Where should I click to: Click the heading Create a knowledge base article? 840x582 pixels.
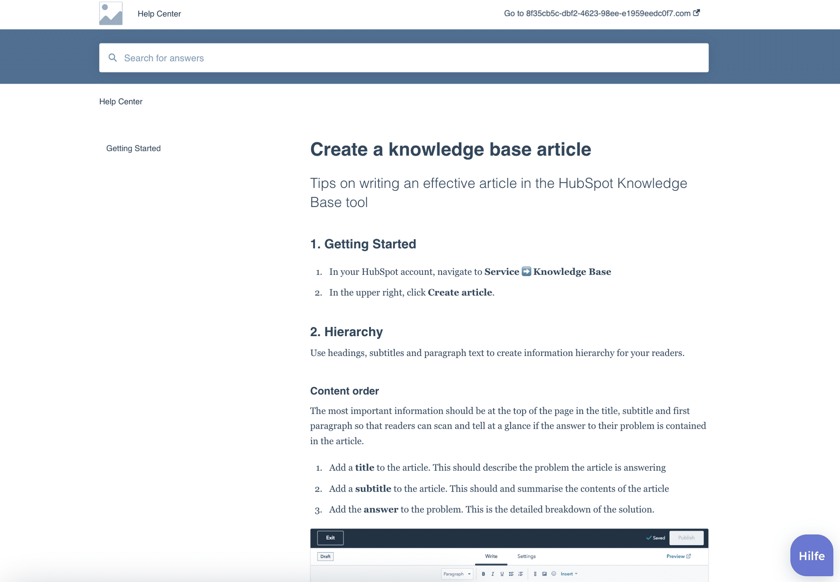(x=451, y=150)
